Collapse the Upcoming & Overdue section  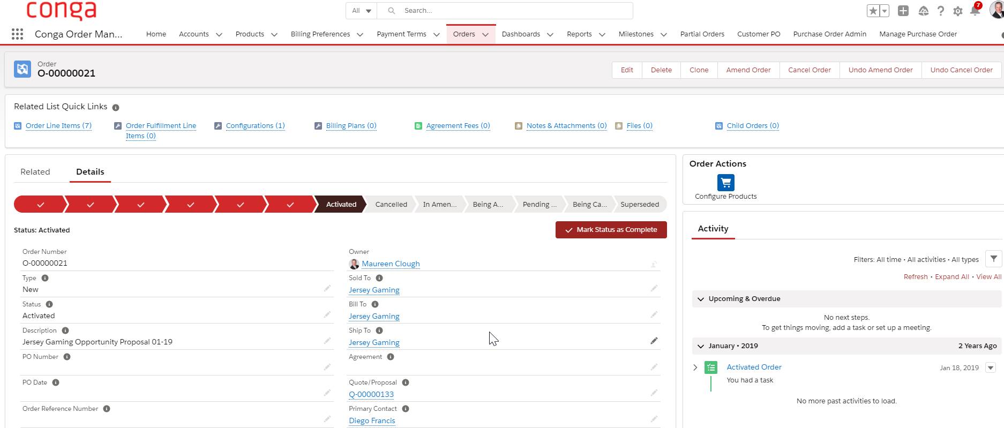(701, 299)
